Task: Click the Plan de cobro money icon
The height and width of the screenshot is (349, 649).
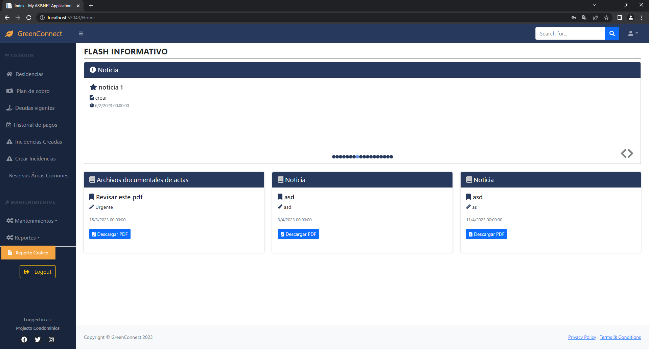Action: click(x=10, y=91)
